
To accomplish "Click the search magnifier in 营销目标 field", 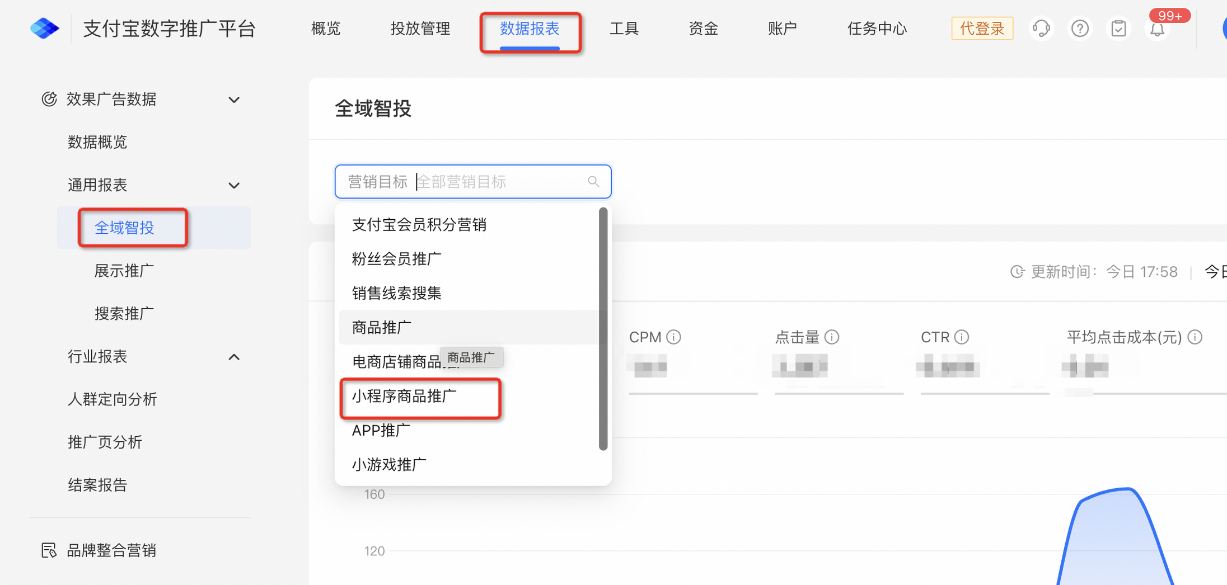I will point(593,181).
